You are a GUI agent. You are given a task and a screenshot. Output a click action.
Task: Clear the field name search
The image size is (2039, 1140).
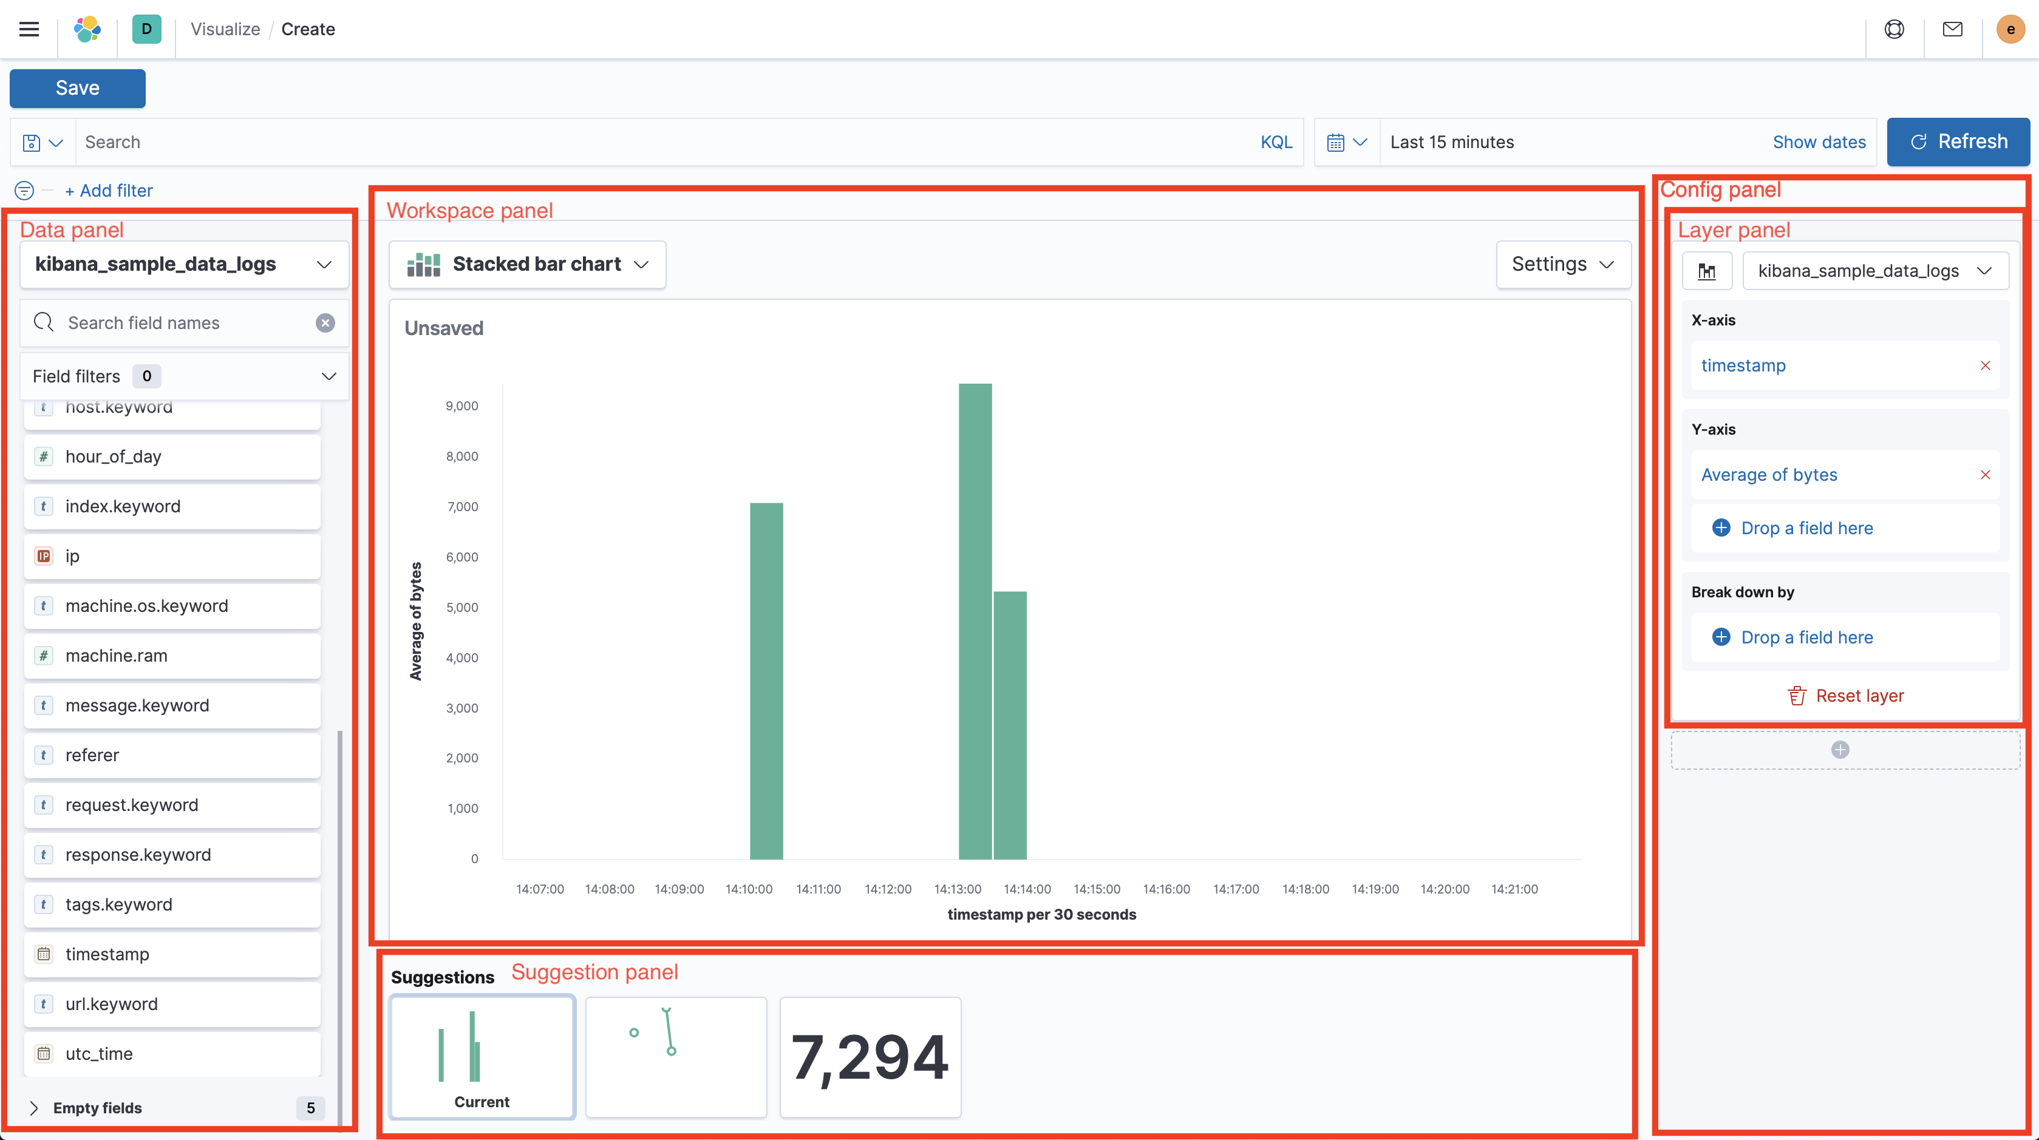coord(325,323)
